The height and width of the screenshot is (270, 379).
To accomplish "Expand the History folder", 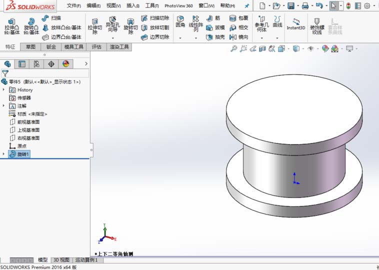I will click(x=3, y=89).
